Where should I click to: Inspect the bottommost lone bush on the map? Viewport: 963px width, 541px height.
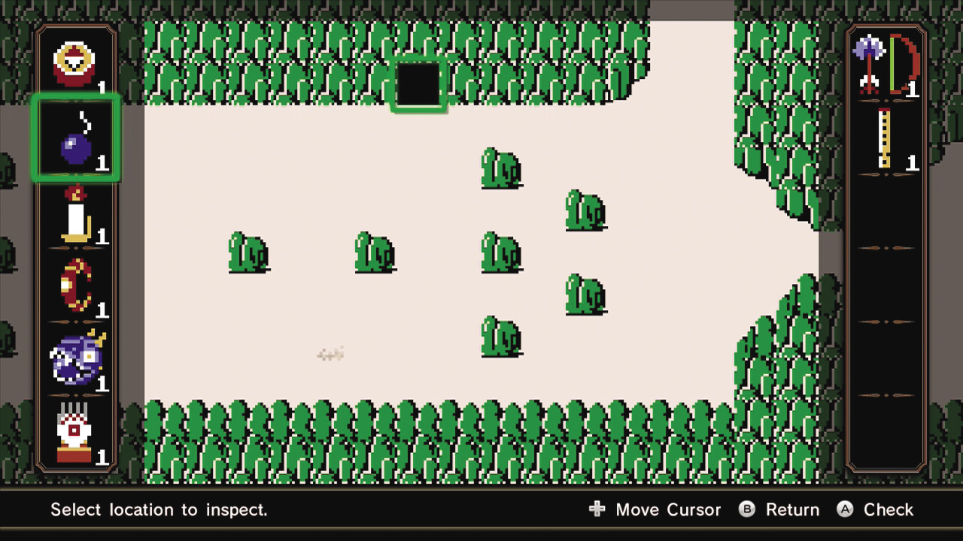tap(502, 337)
